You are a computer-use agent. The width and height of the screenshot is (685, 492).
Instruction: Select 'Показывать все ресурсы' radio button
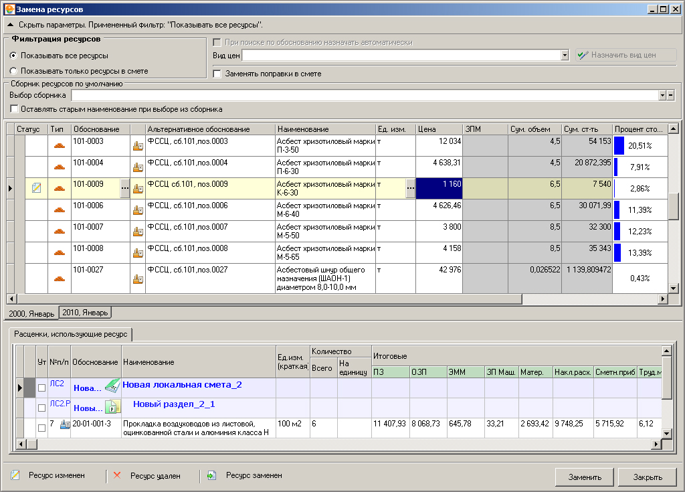point(13,56)
